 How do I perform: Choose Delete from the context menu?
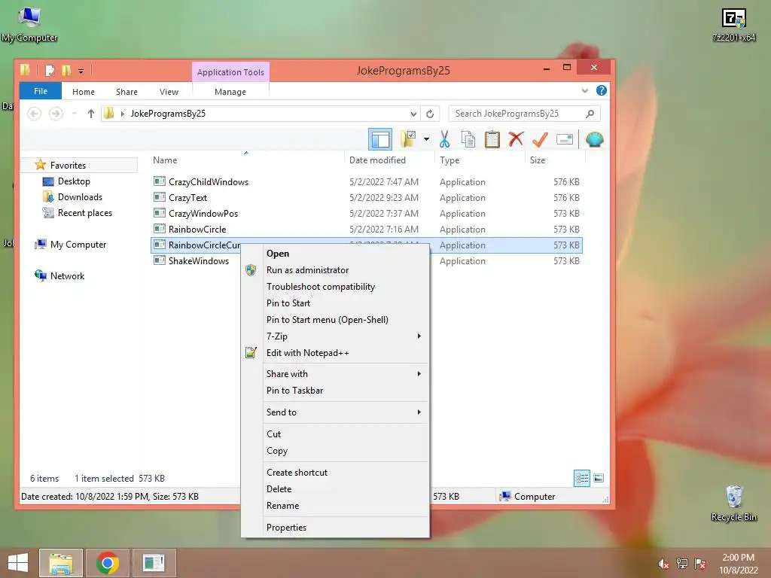pos(335,489)
